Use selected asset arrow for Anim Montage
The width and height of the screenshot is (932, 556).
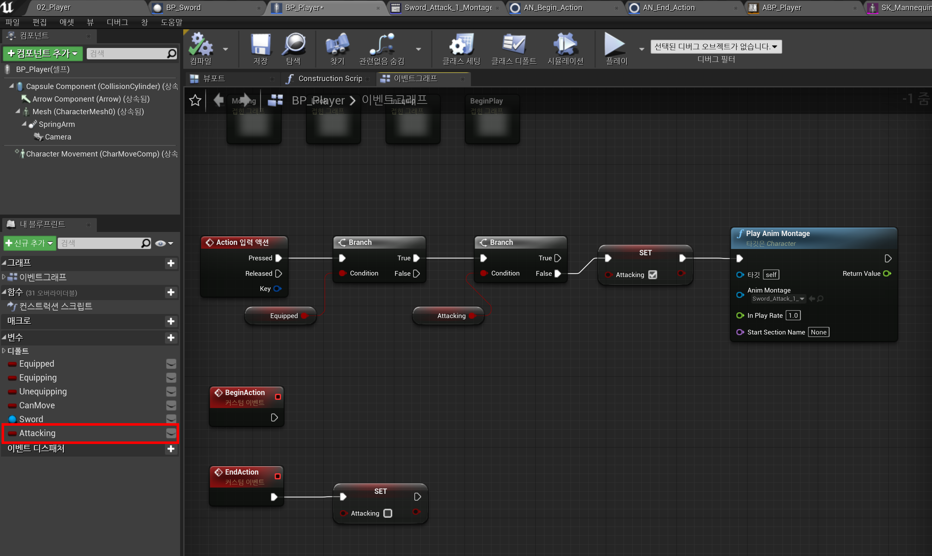click(x=812, y=299)
